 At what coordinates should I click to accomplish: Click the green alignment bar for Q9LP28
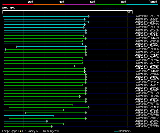55,113
